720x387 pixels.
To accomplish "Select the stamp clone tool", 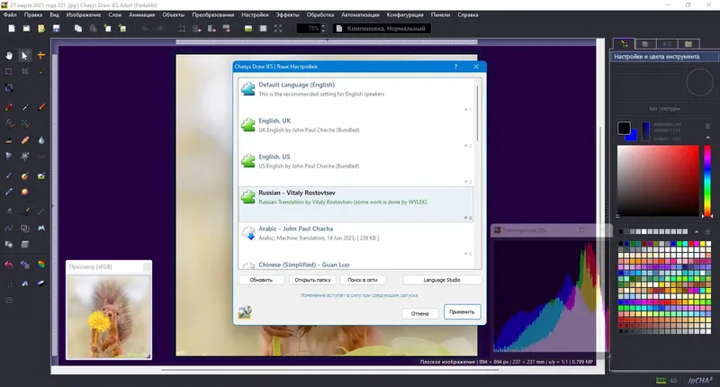I will point(9,140).
